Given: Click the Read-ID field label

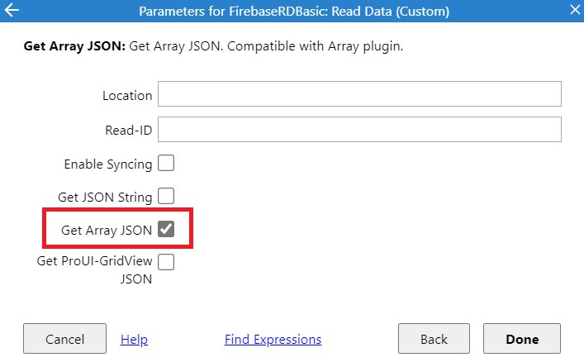Looking at the screenshot, I should [x=129, y=130].
